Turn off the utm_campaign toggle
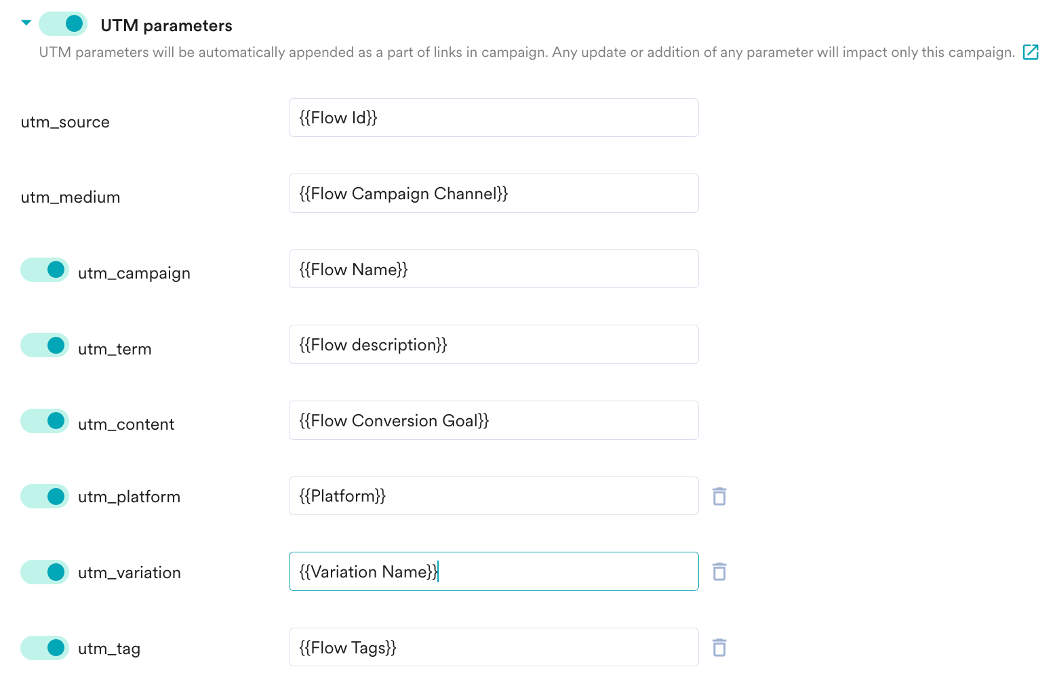Screen dimensions: 1055x690 click(x=45, y=270)
